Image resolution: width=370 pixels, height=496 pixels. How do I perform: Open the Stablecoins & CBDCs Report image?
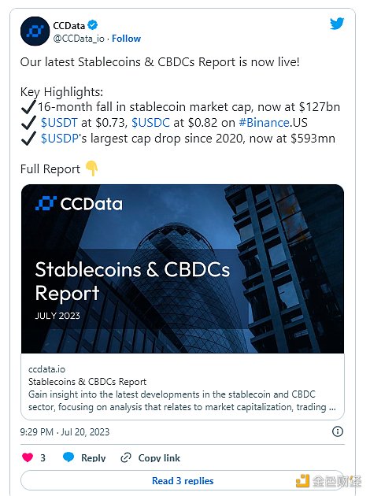coord(183,268)
